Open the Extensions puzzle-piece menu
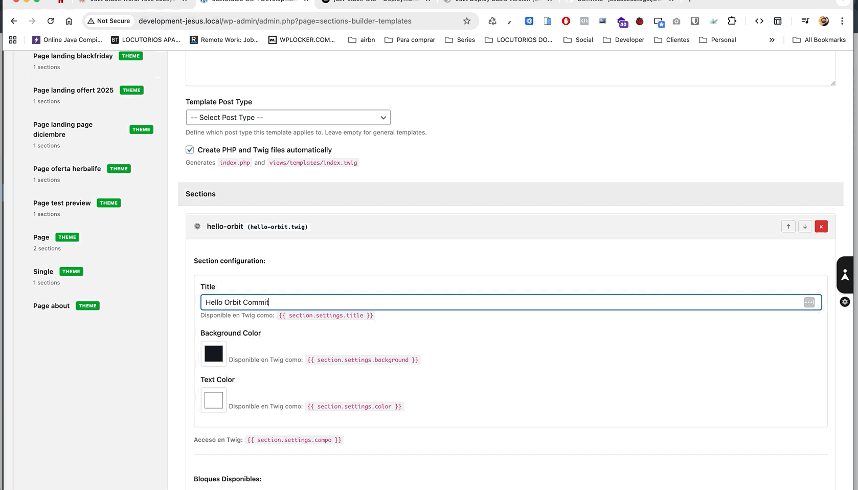 (x=732, y=21)
